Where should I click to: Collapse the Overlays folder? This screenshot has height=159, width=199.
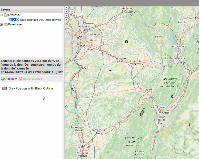(2, 15)
